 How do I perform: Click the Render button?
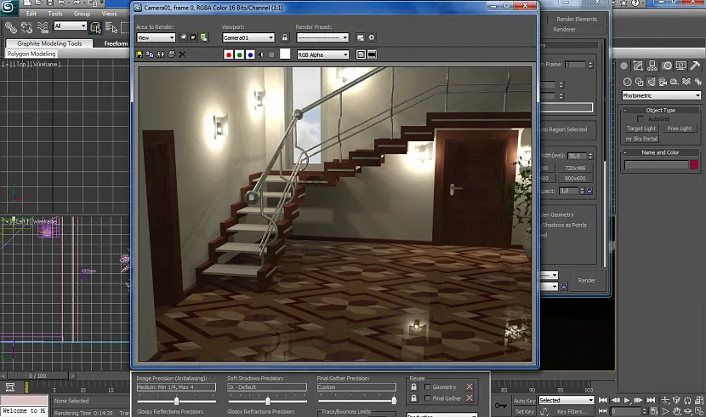(587, 280)
